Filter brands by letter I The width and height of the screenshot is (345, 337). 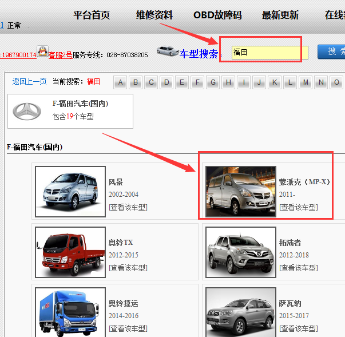click(x=244, y=82)
